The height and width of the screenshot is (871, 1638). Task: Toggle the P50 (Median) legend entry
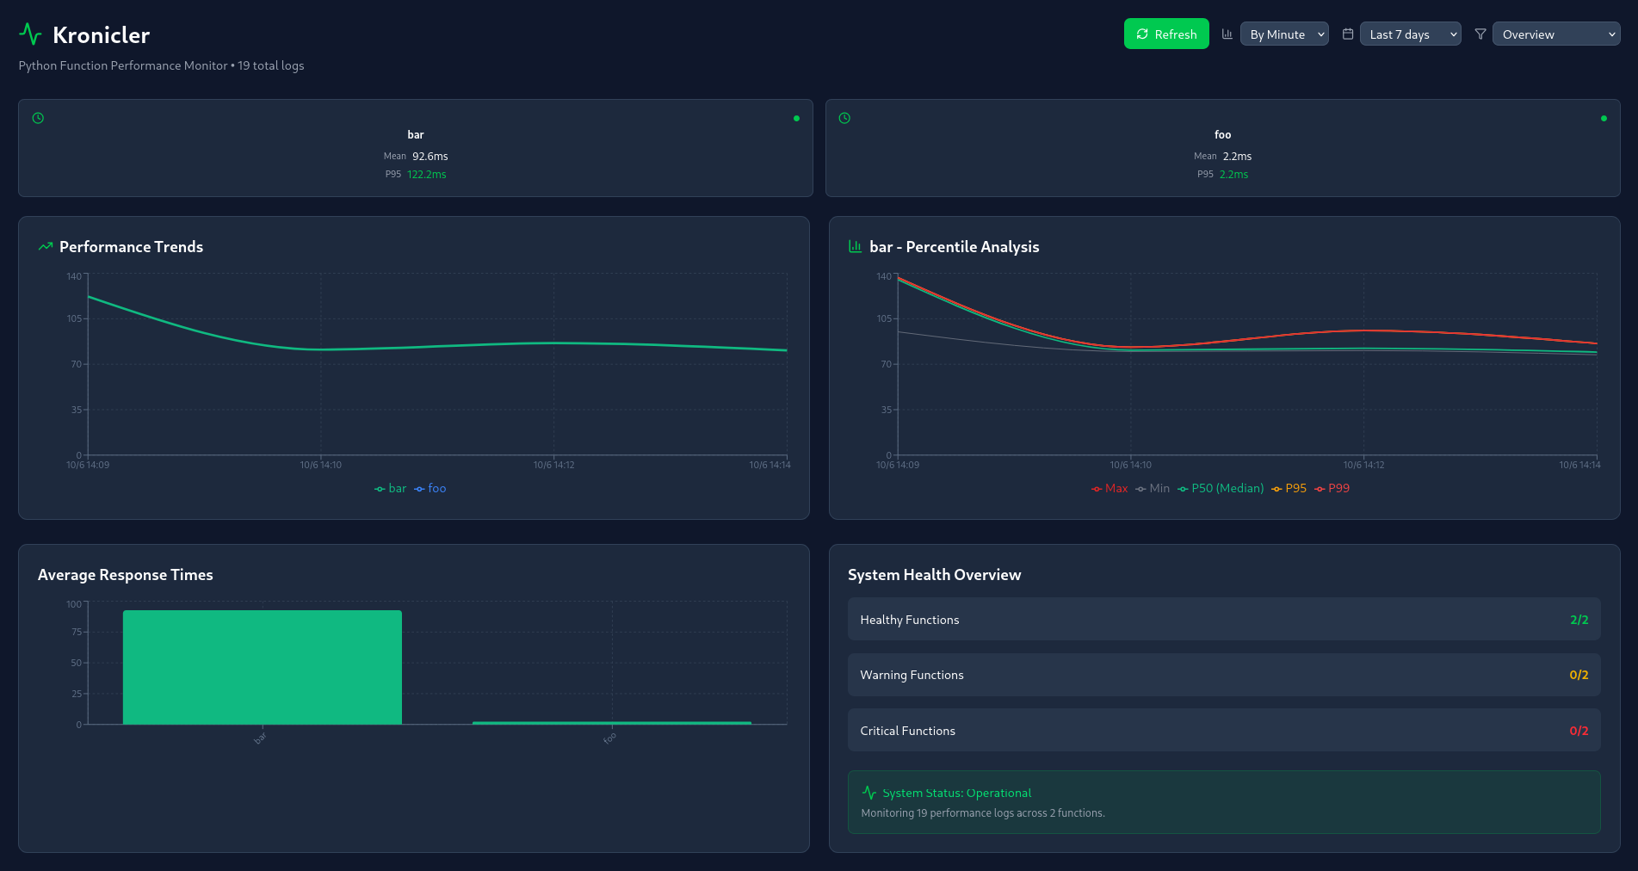[1221, 488]
